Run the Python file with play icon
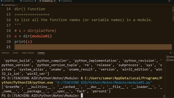 pyautogui.click(x=169, y=1)
